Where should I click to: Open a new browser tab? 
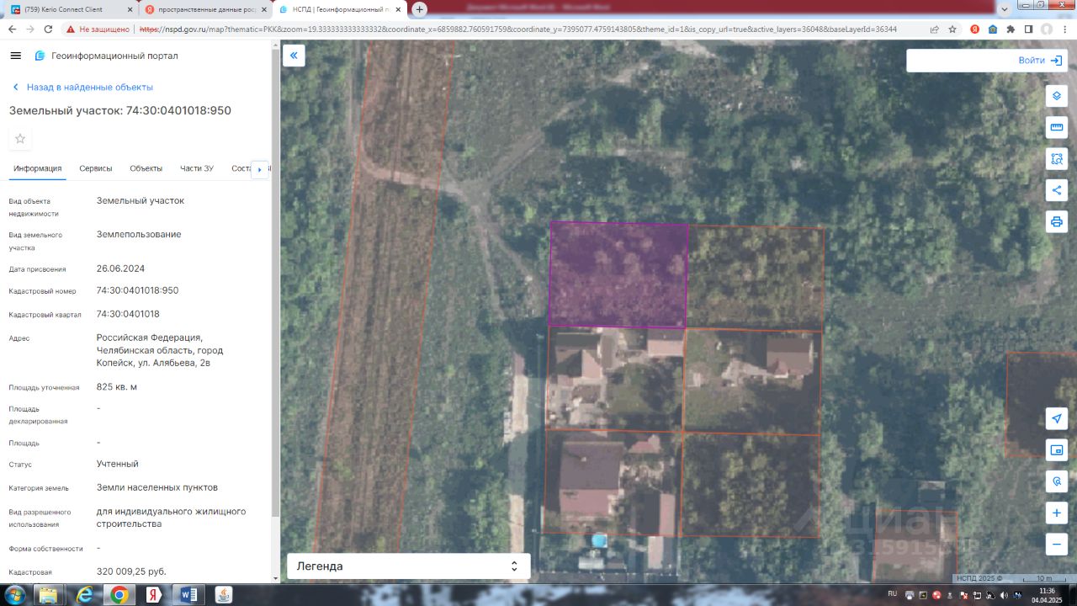pyautogui.click(x=419, y=9)
